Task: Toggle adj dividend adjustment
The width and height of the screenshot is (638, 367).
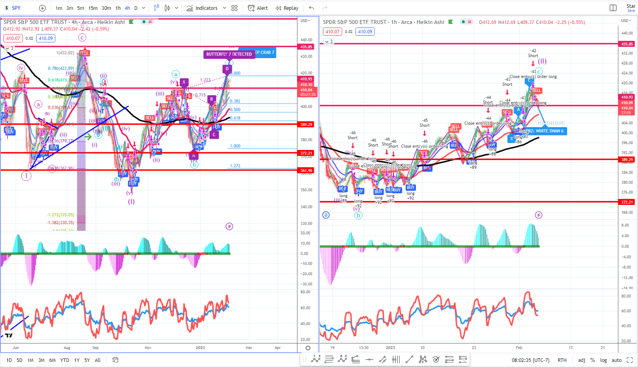Action: 581,360
